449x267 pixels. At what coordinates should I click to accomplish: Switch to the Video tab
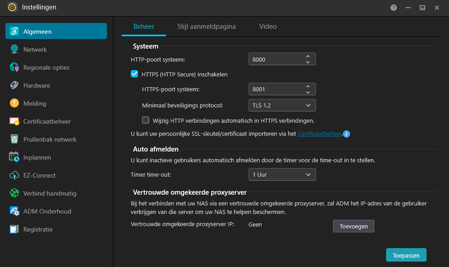(x=268, y=27)
